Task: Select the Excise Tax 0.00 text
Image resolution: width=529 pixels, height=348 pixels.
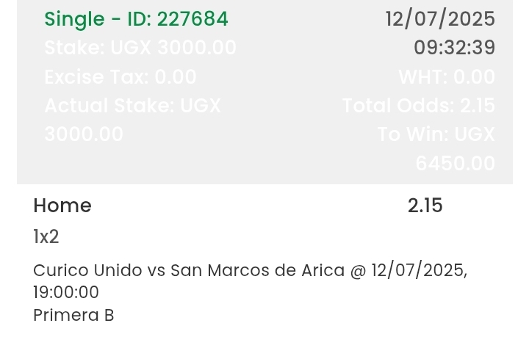Action: (x=120, y=77)
